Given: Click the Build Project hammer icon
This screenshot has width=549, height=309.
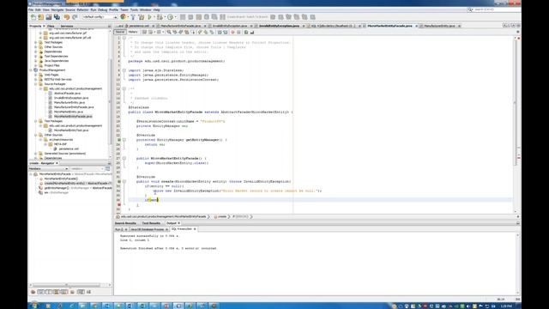Looking at the screenshot, I should click(133, 17).
